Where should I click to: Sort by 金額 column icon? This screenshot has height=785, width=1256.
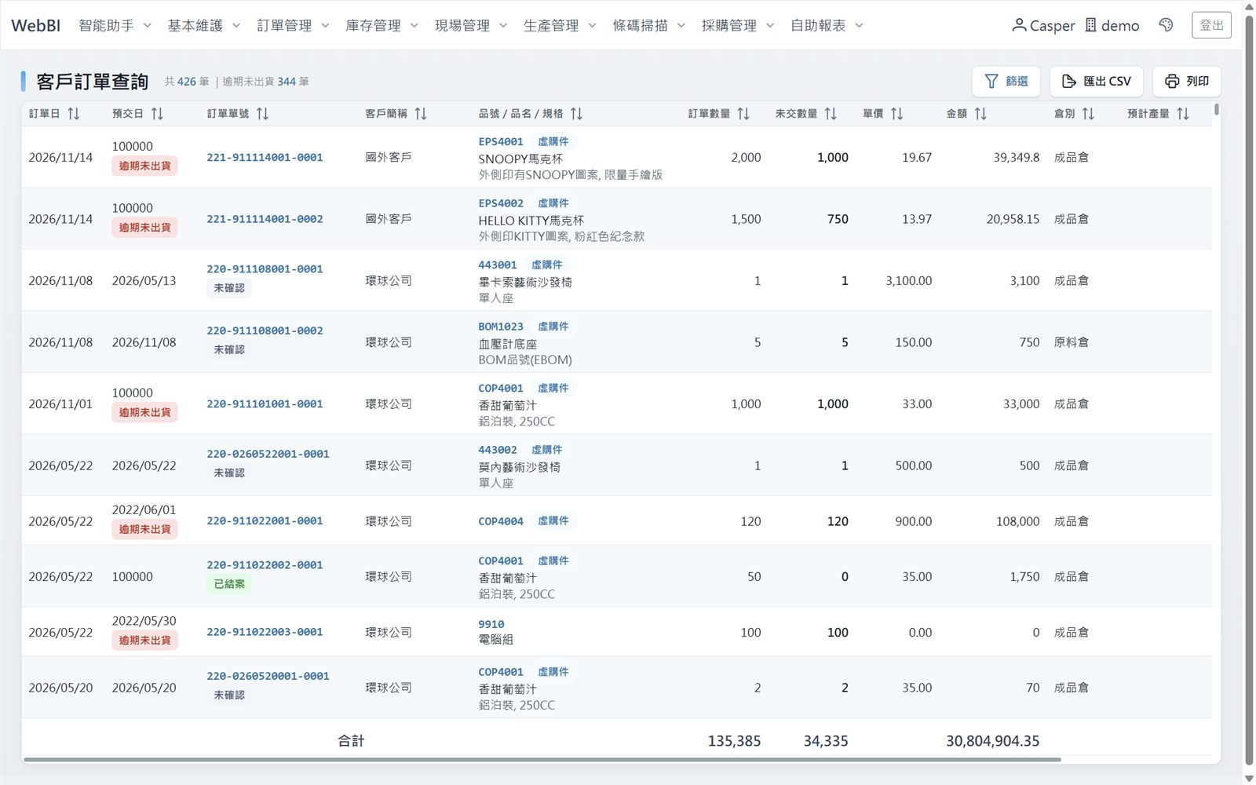point(980,114)
